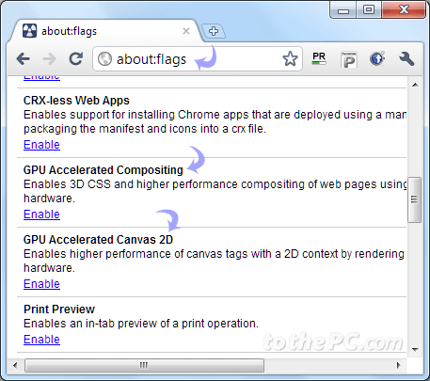The width and height of the screenshot is (430, 381).
Task: Select the about:flags tab
Action: coord(105,31)
